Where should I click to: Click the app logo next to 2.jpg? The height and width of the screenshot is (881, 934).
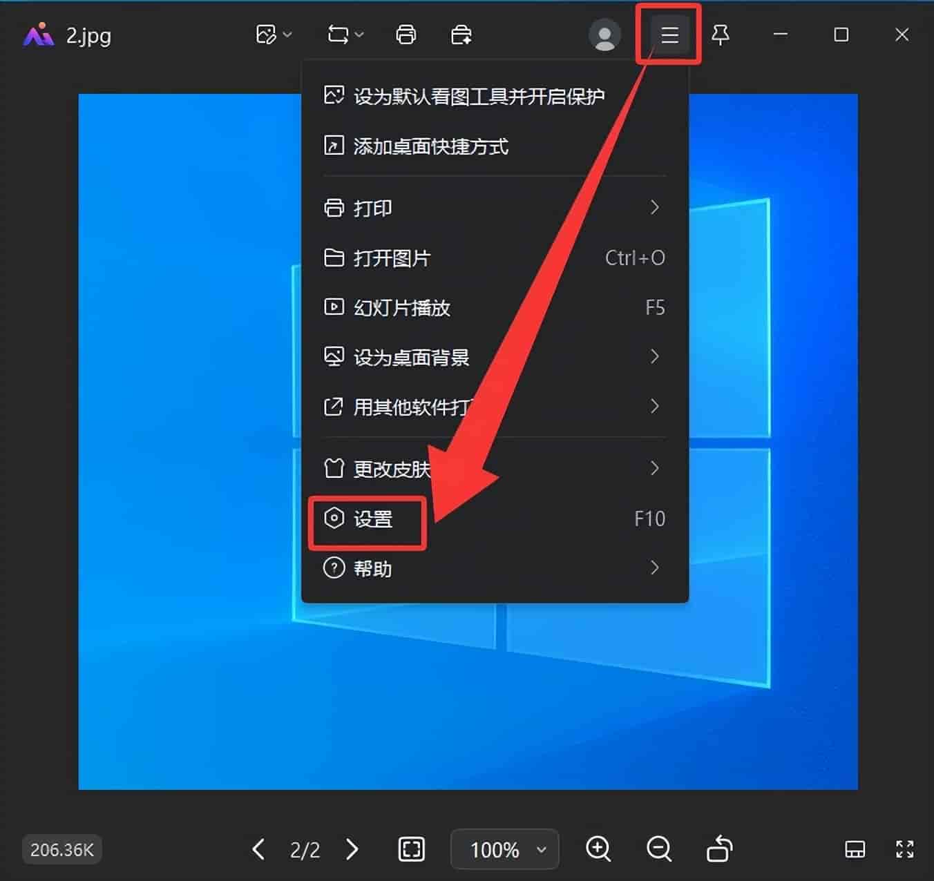point(38,35)
